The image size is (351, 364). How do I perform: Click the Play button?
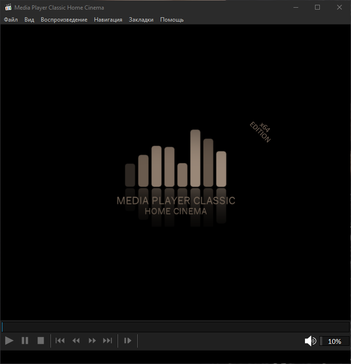coord(9,340)
